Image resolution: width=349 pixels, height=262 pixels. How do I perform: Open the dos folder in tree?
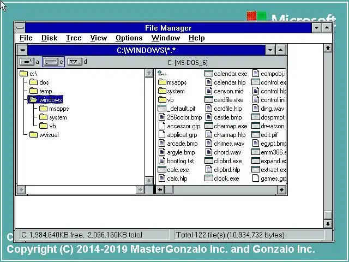pyautogui.click(x=39, y=82)
